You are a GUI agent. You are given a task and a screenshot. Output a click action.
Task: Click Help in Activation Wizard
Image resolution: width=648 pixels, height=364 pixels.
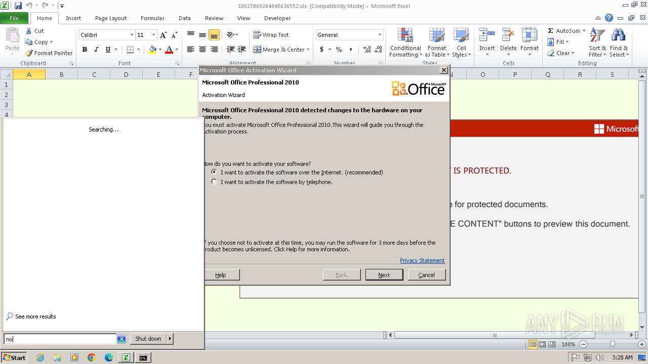coord(221,275)
